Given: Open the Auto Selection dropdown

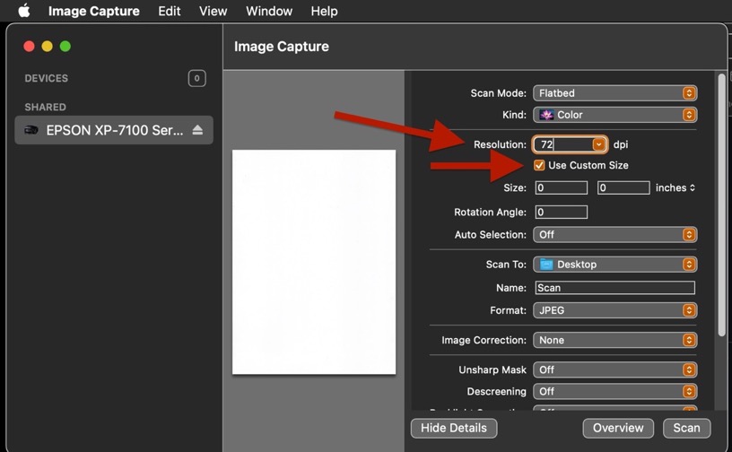Looking at the screenshot, I should (x=614, y=234).
